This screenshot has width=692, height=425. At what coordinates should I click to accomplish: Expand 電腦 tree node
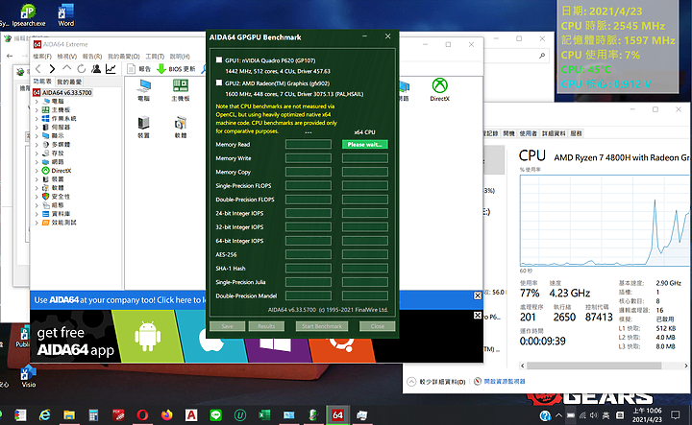tap(37, 102)
